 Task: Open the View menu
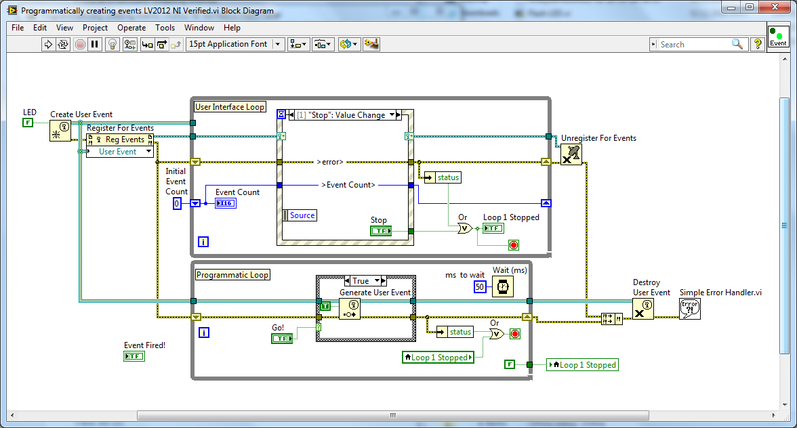click(64, 28)
